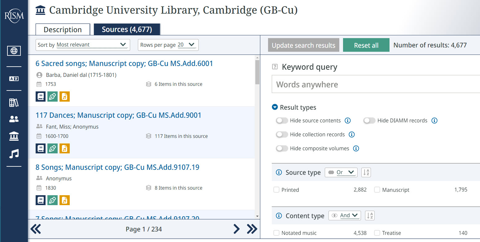
Task: Click the Reset all button
Action: click(x=366, y=45)
